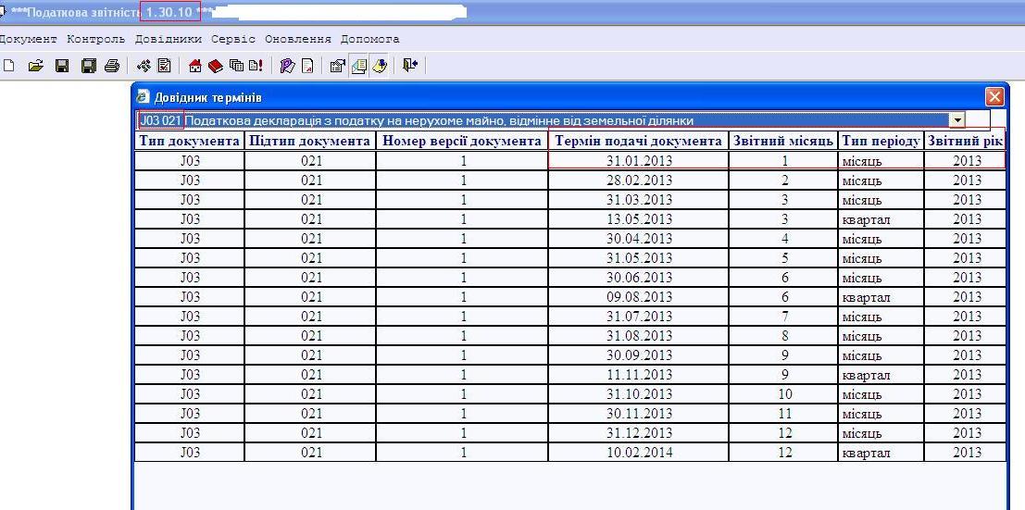Click the red house icon
The height and width of the screenshot is (510, 1025).
click(195, 66)
